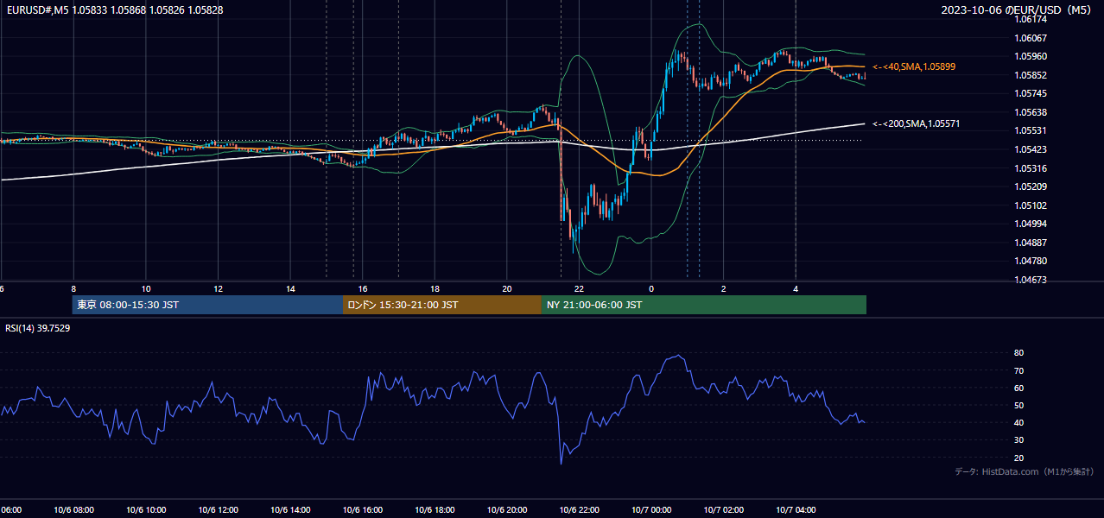The width and height of the screenshot is (1104, 518).
Task: Click the RSI scale level 50
Action: pos(1018,405)
